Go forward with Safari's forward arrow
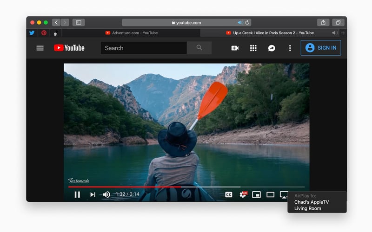Screen dimensions: 372x232 [65, 22]
